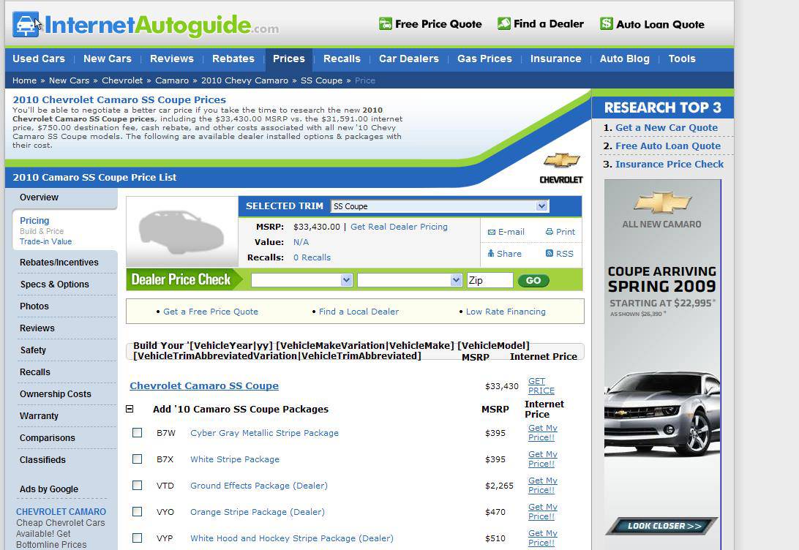Image resolution: width=799 pixels, height=550 pixels.
Task: Open Photos in the sidebar
Action: pos(34,306)
